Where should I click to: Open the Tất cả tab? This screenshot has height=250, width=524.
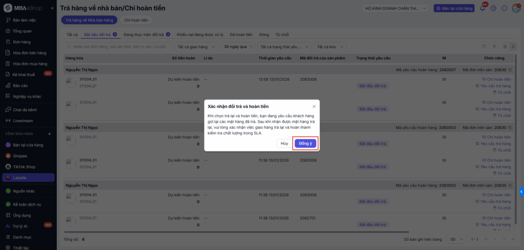(x=72, y=34)
